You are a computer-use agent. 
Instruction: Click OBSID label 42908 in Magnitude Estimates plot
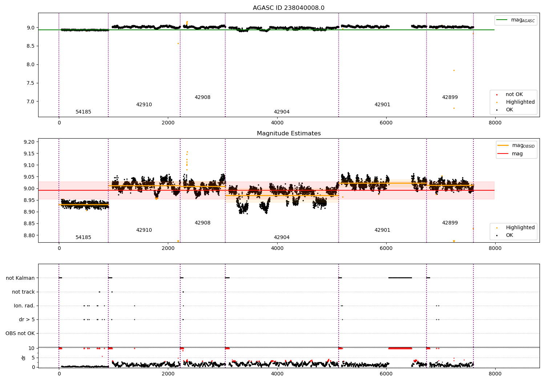(x=203, y=223)
